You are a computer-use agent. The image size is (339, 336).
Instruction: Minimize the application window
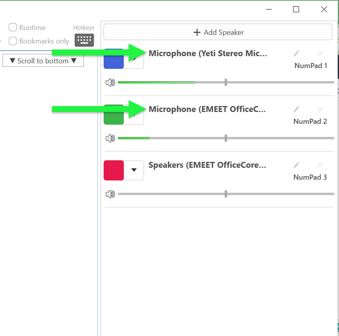pos(269,9)
